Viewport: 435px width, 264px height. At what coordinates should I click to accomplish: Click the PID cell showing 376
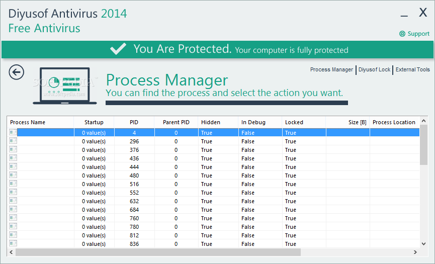[134, 150]
